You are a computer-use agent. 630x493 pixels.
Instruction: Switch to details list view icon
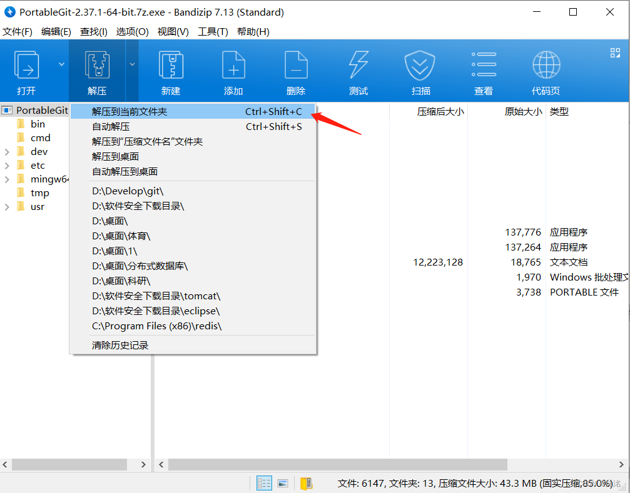(264, 483)
